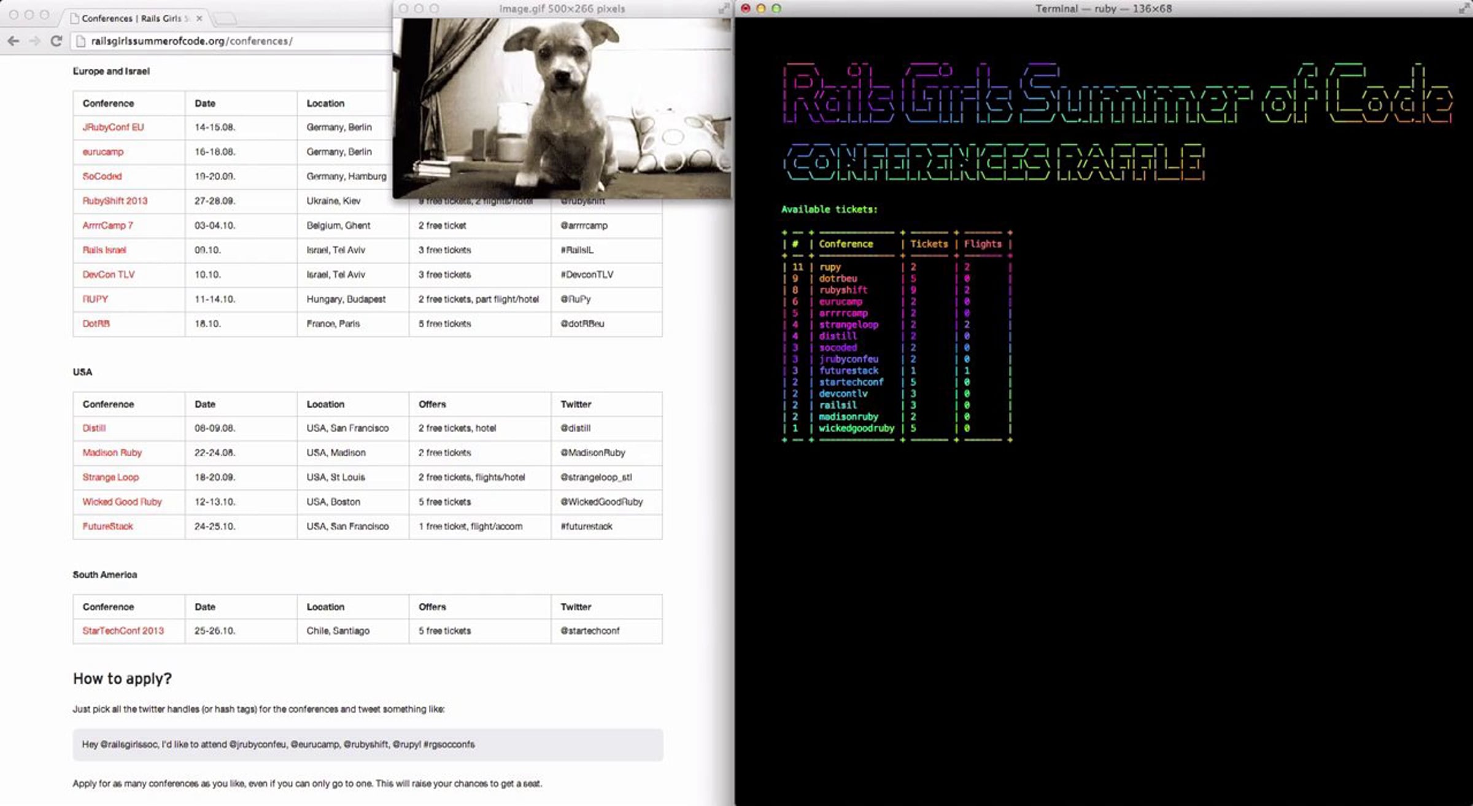
Task: Click the '@WickedGoodRuby' Twitter cell
Action: coord(606,502)
